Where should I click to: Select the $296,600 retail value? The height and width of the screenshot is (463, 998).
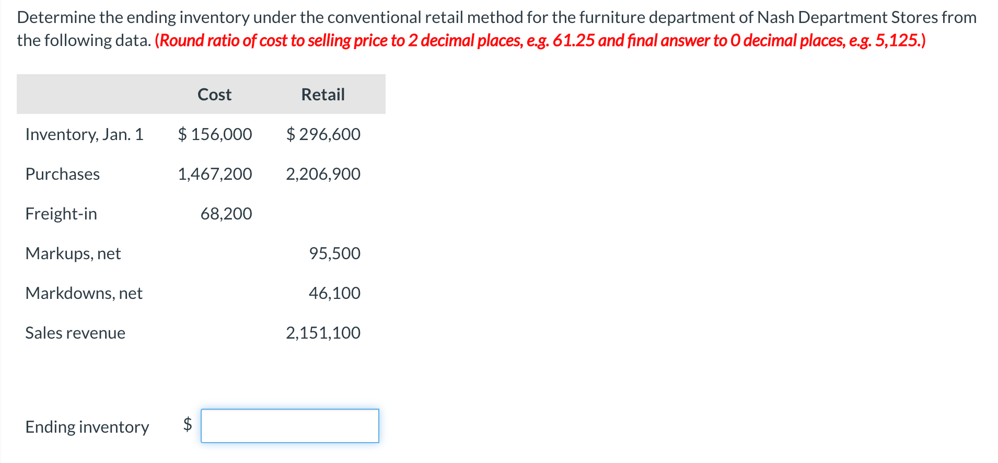323,134
